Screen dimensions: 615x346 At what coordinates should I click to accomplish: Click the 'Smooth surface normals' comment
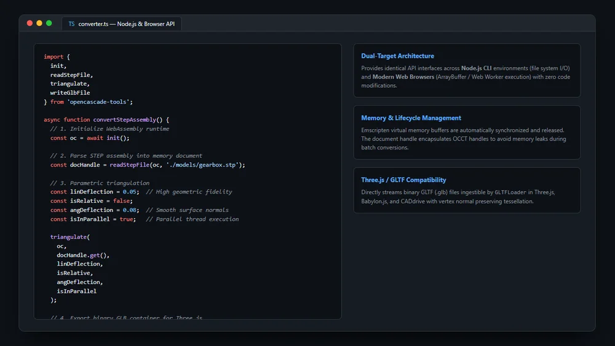[x=187, y=210]
